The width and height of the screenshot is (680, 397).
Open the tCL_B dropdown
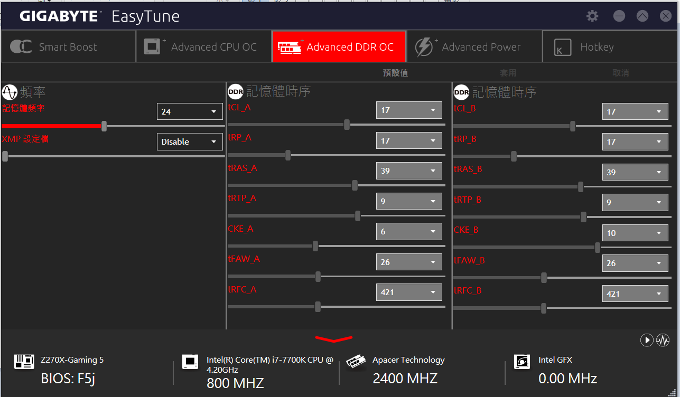click(635, 111)
